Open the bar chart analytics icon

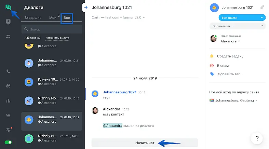[8, 101]
